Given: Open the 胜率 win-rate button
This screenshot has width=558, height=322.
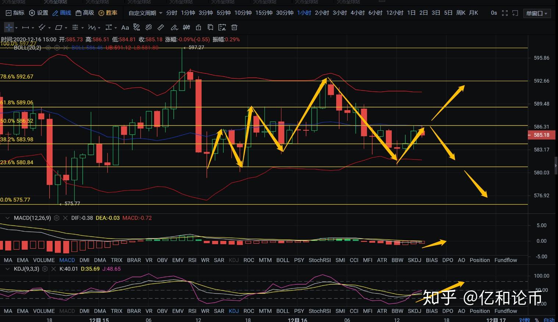Looking at the screenshot, I should pyautogui.click(x=108, y=13).
